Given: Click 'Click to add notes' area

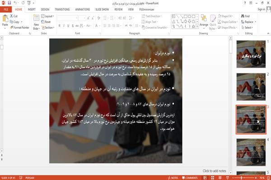Looking at the screenshot, I should click(x=214, y=171).
